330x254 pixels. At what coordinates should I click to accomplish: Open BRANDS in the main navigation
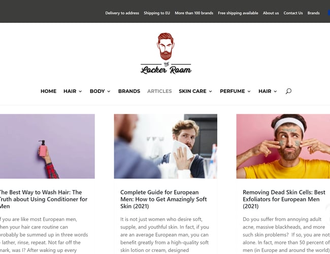click(129, 91)
